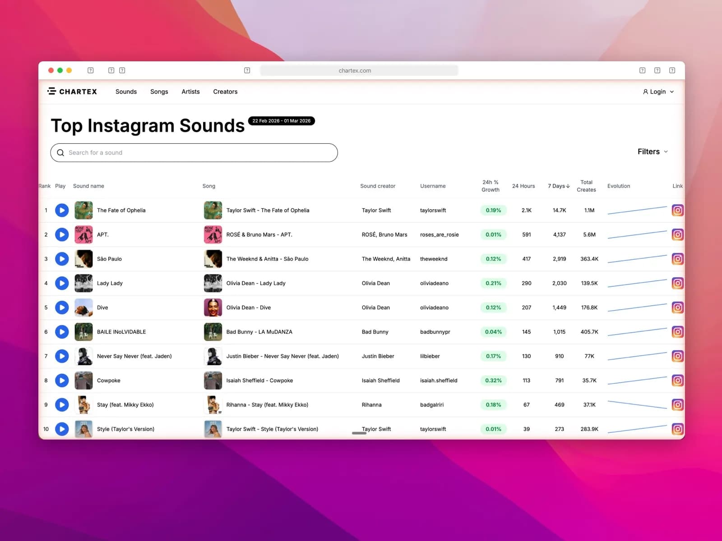Open the Artists section
Viewport: 722px width, 541px height.
(x=190, y=92)
